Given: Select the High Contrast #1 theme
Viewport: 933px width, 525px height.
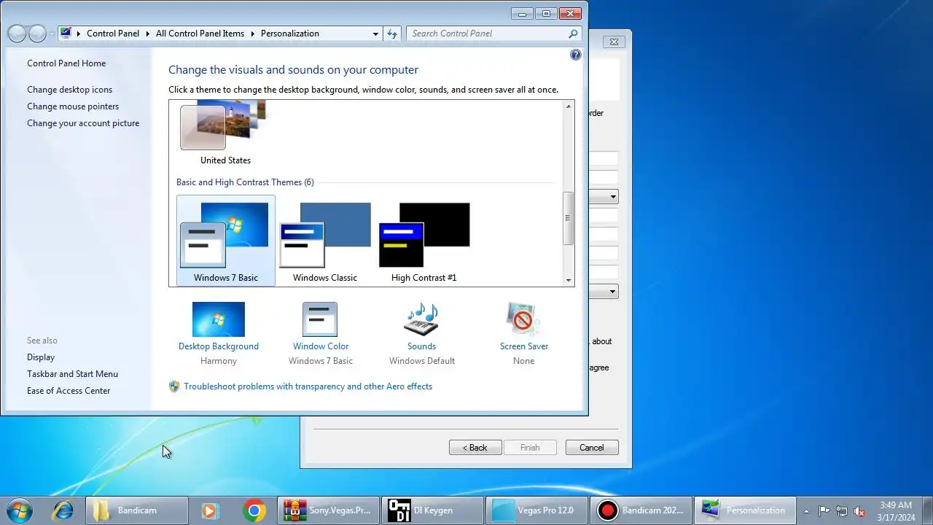Looking at the screenshot, I should (424, 241).
